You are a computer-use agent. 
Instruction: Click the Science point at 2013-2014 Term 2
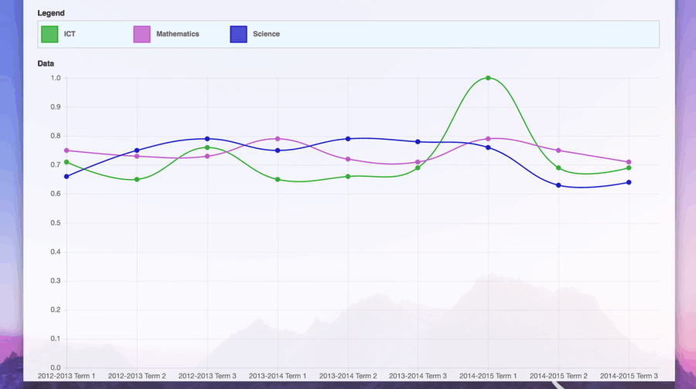[x=348, y=139]
